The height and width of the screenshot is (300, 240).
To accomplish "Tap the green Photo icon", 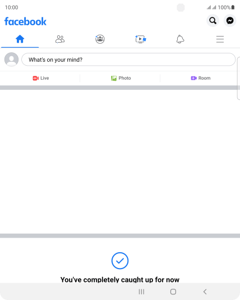I will [114, 78].
